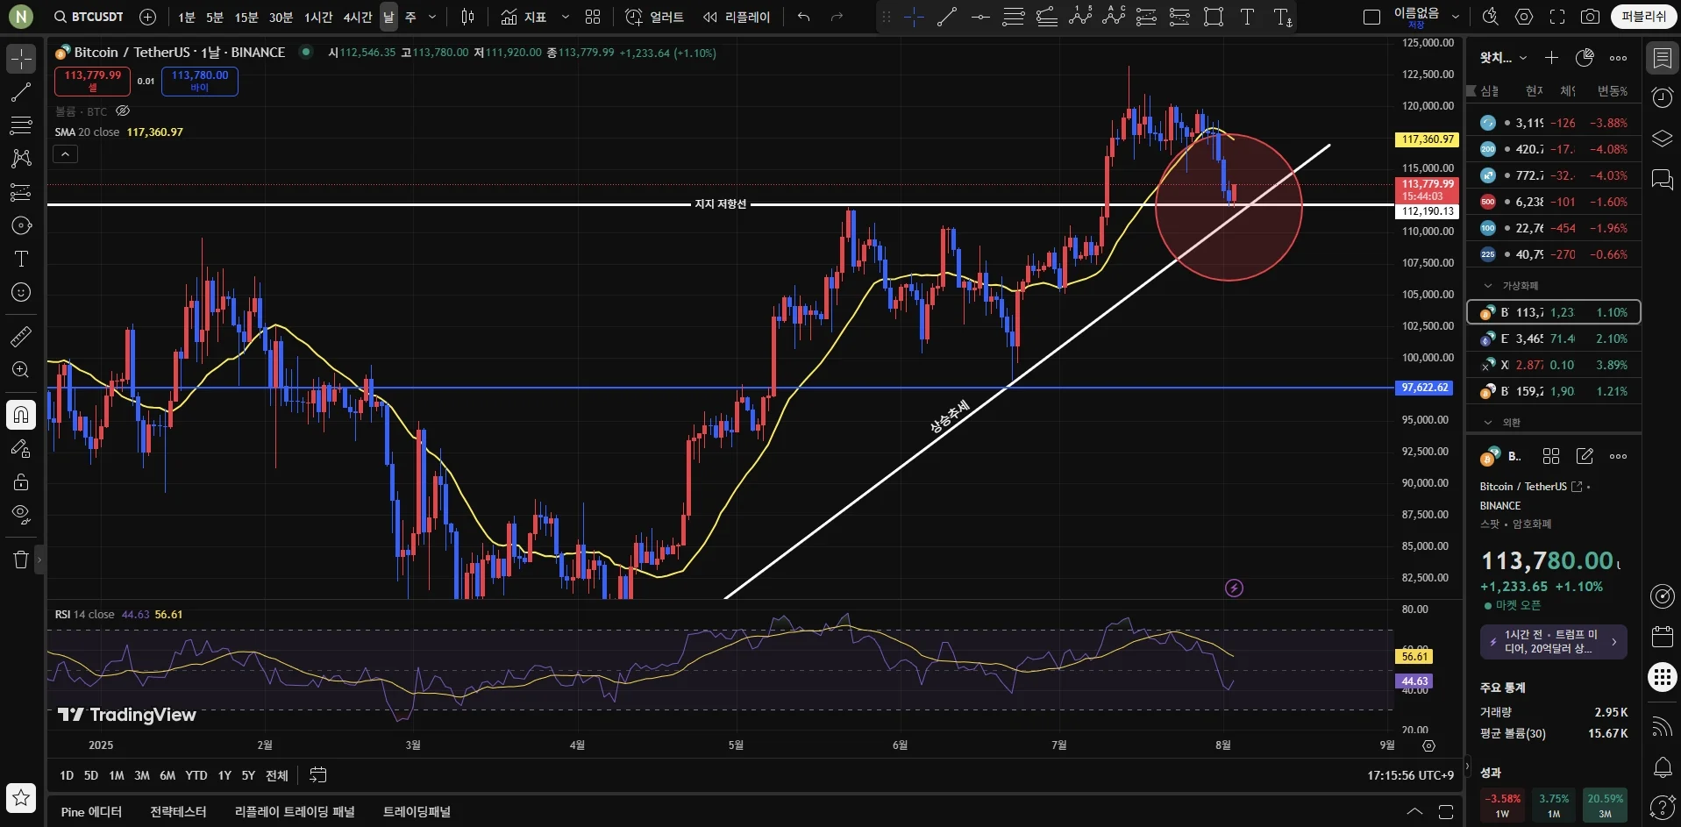Add symbol to watchlist with plus icon

[1551, 58]
